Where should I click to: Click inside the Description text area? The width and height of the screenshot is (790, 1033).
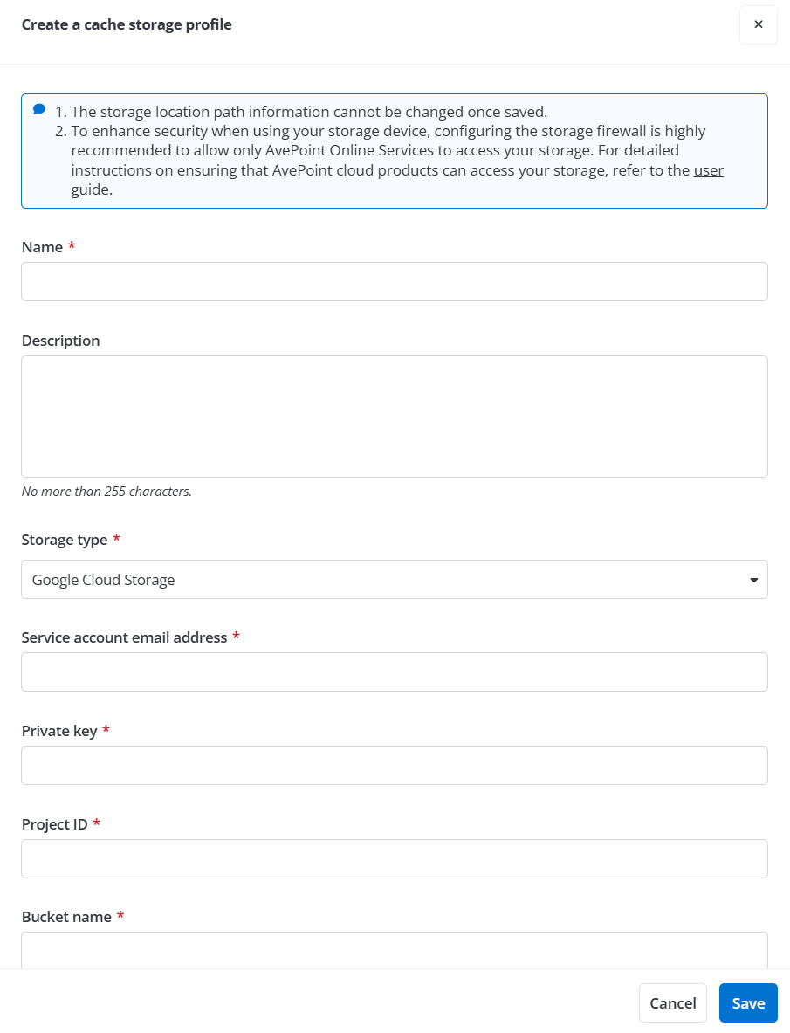coord(394,416)
